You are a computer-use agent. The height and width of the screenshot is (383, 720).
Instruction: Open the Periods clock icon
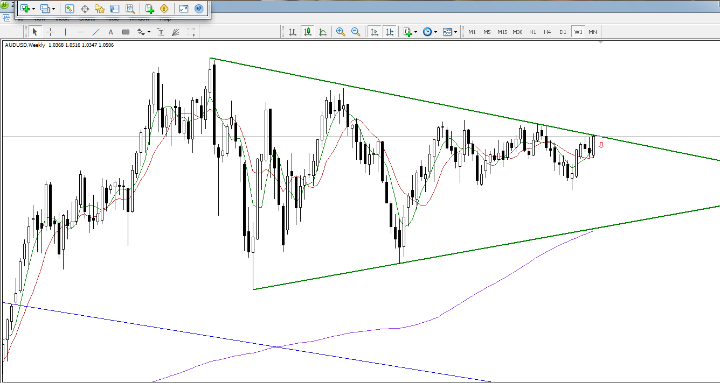pyautogui.click(x=427, y=32)
